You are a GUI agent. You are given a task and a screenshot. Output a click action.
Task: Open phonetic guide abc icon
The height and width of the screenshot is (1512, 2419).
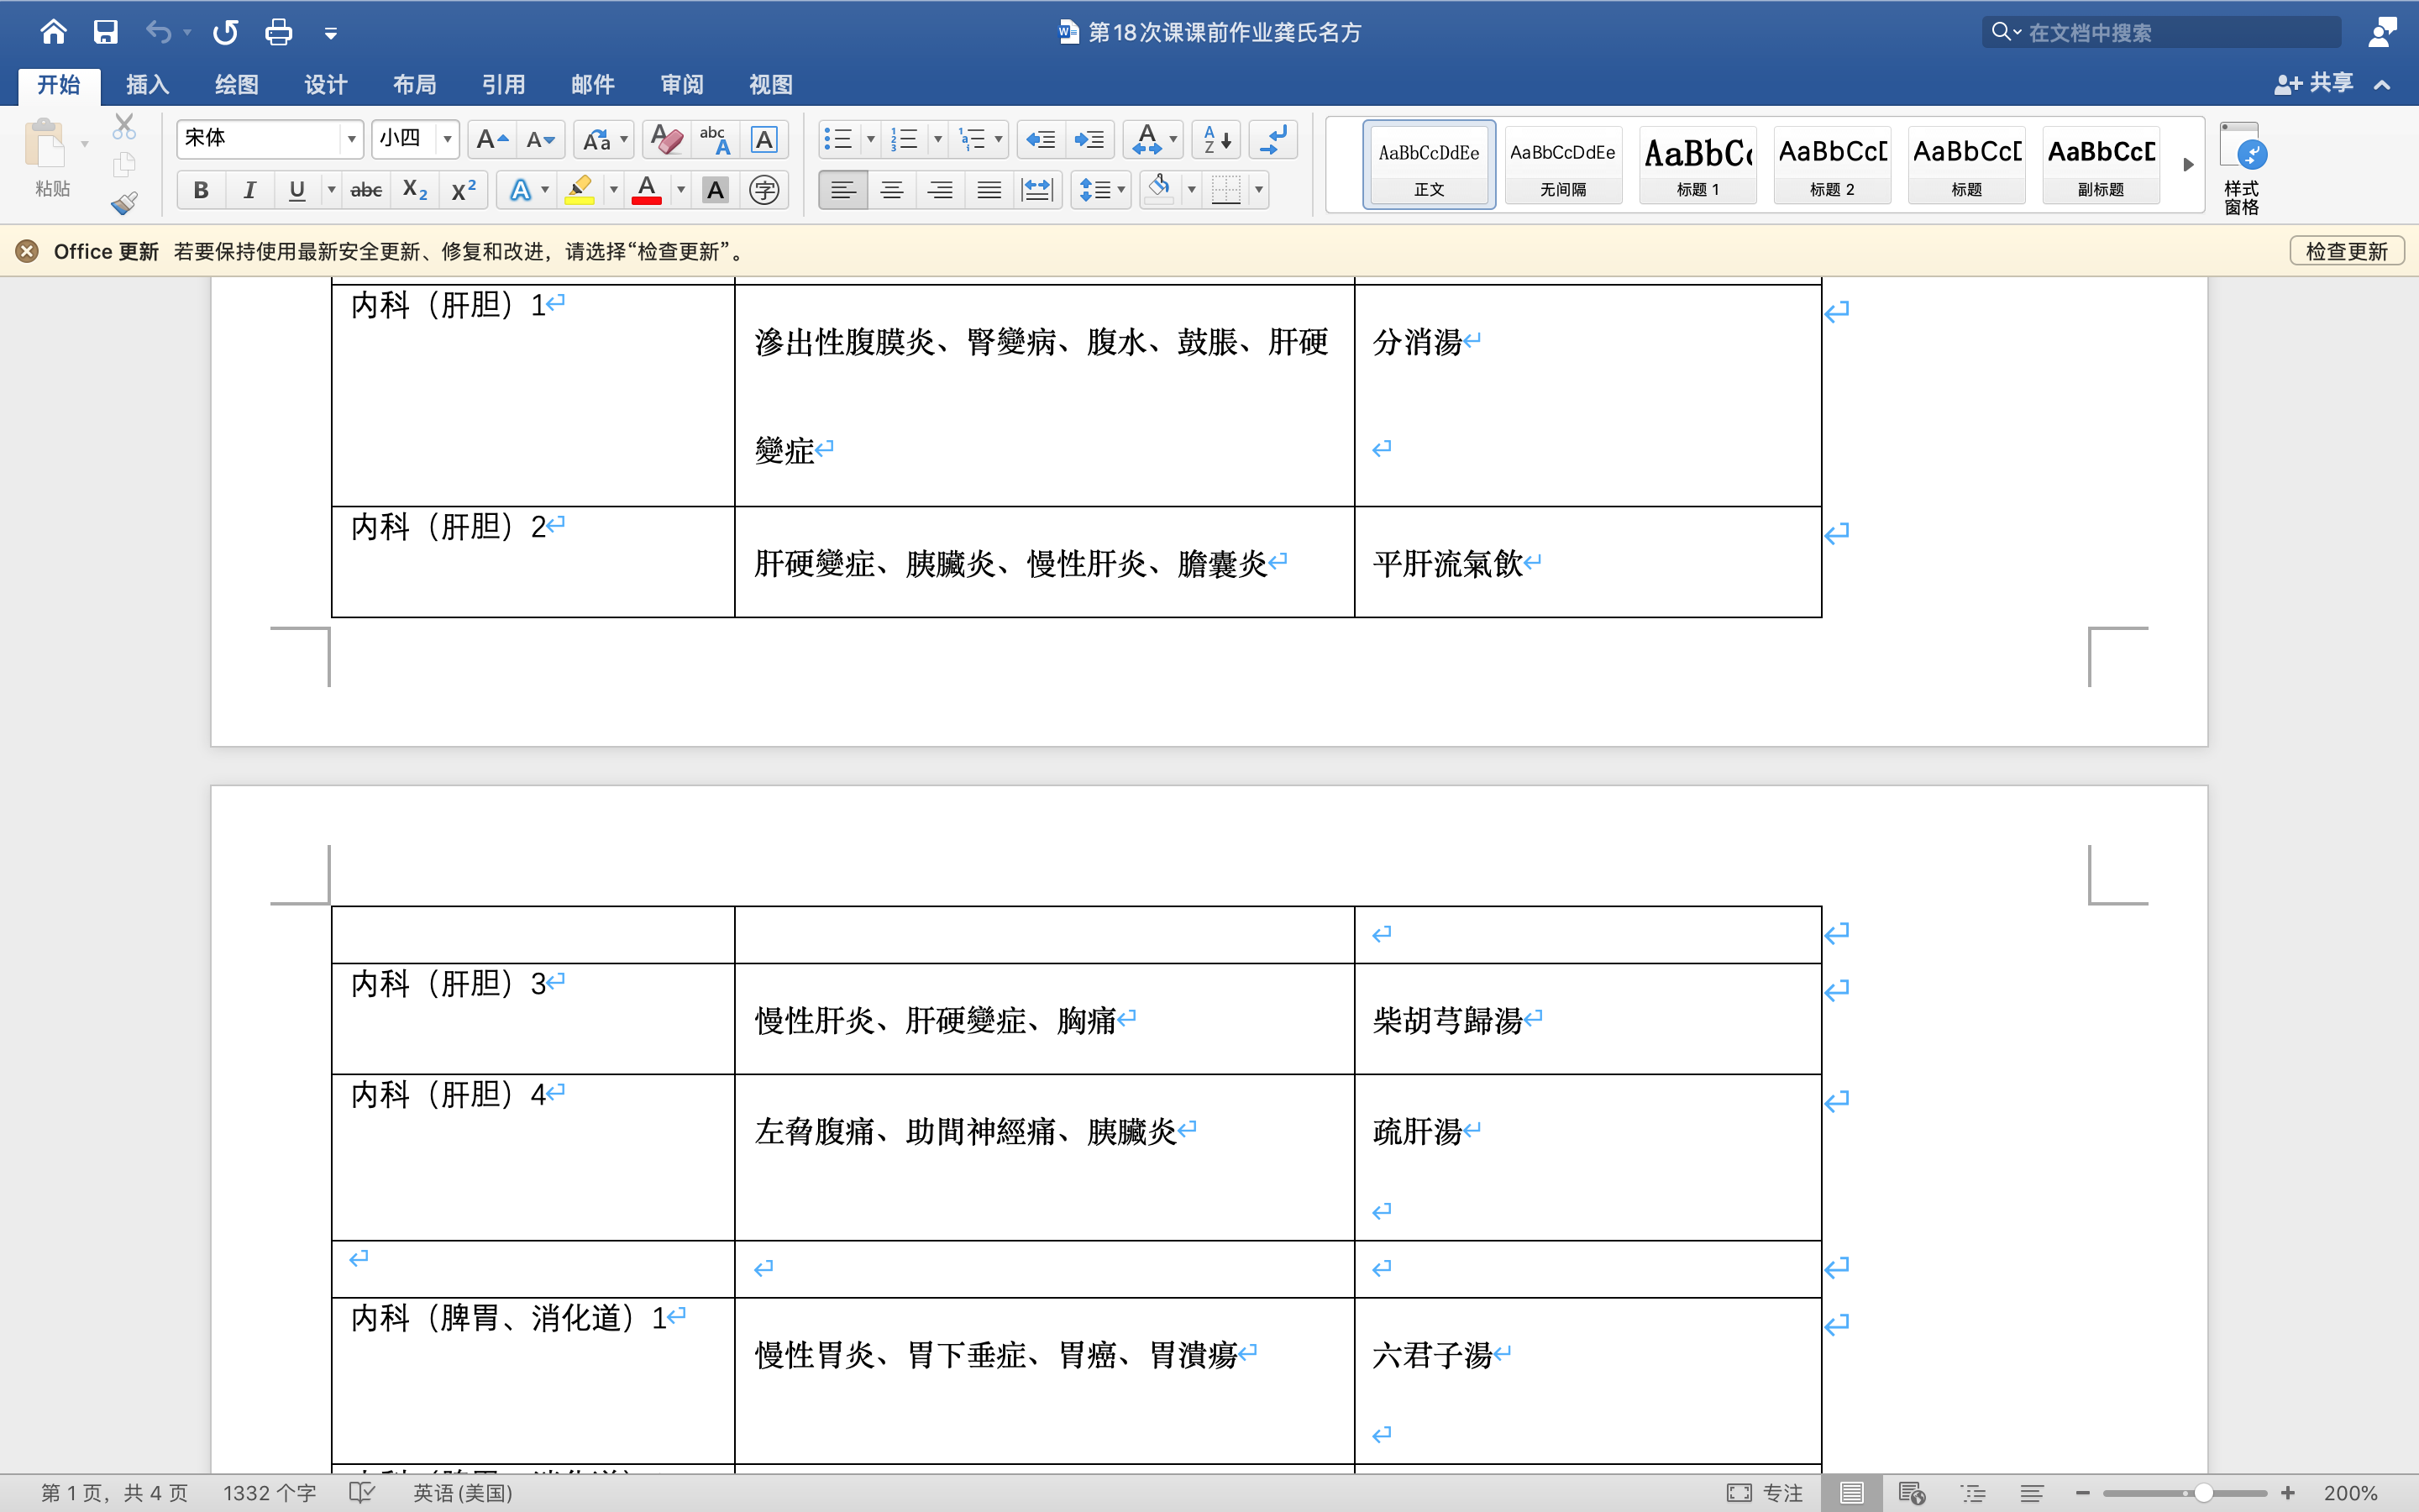[715, 140]
